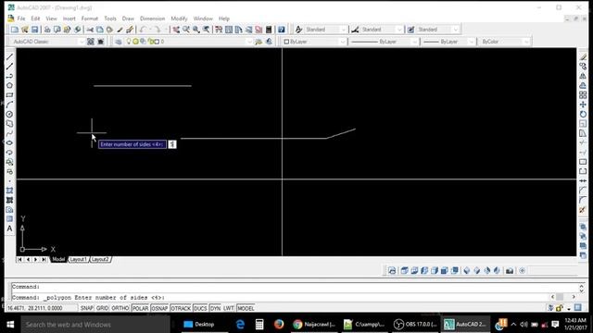Open the ByLayer lineweight dropdown
This screenshot has width=593, height=333.
coord(471,42)
